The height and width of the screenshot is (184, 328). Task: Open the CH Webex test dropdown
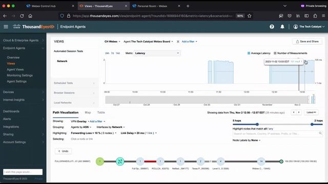pyautogui.click(x=112, y=41)
